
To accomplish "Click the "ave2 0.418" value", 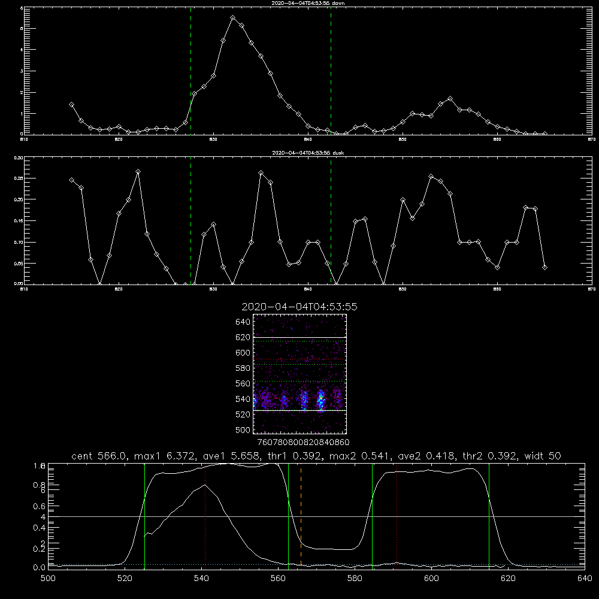I will click(x=426, y=456).
